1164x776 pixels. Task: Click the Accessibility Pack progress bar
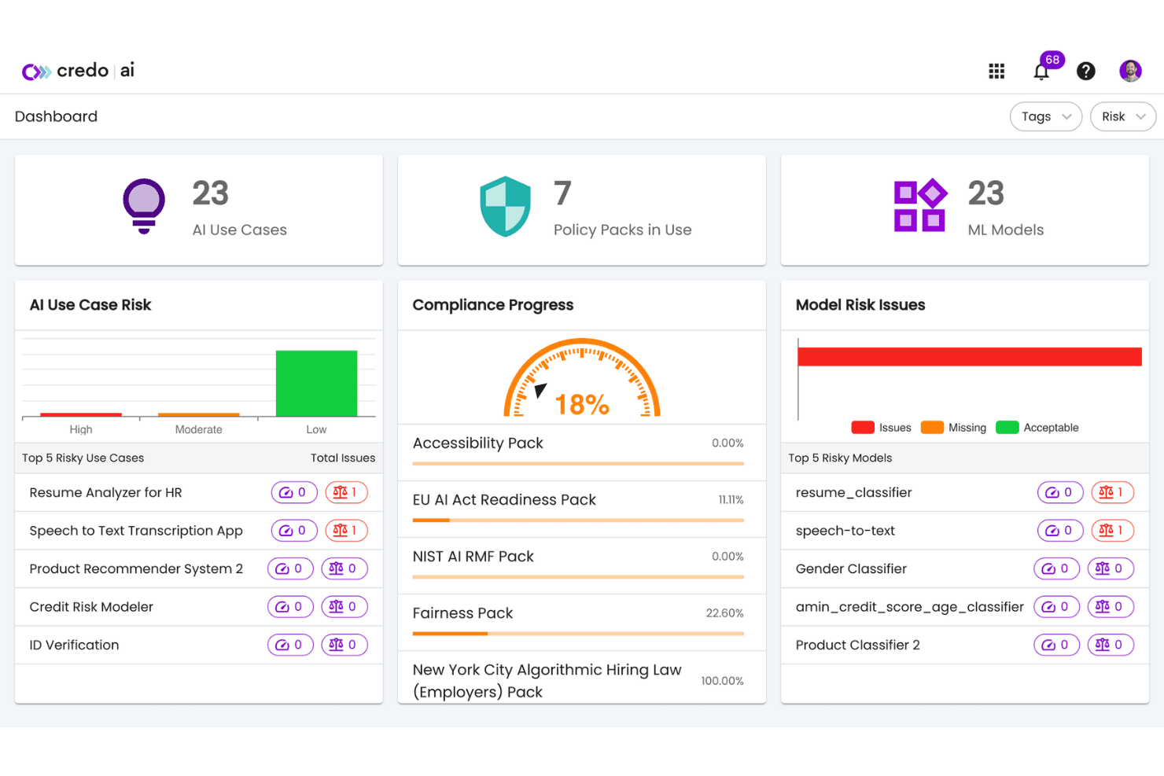(578, 464)
